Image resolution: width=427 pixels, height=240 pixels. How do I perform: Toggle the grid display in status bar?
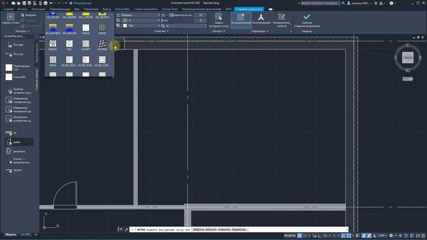tap(300, 235)
